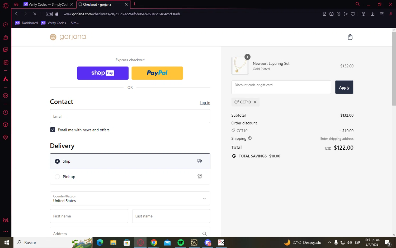
Task: Stop page loading with the X button
Action: 35,14
